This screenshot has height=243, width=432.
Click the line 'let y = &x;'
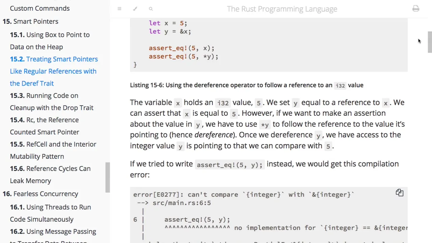[x=170, y=31]
